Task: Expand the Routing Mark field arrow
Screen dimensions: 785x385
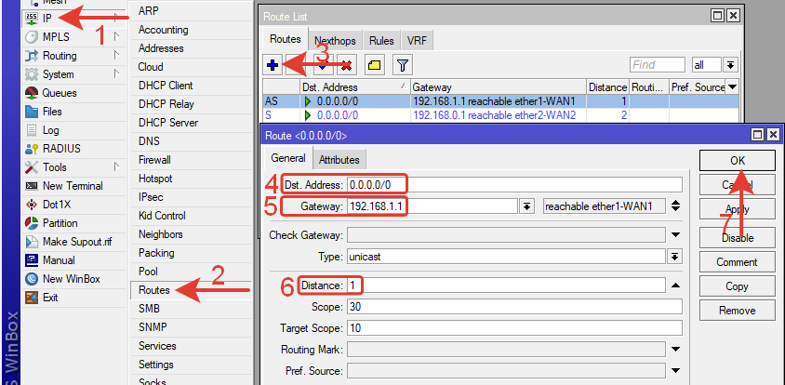Action: pos(675,350)
